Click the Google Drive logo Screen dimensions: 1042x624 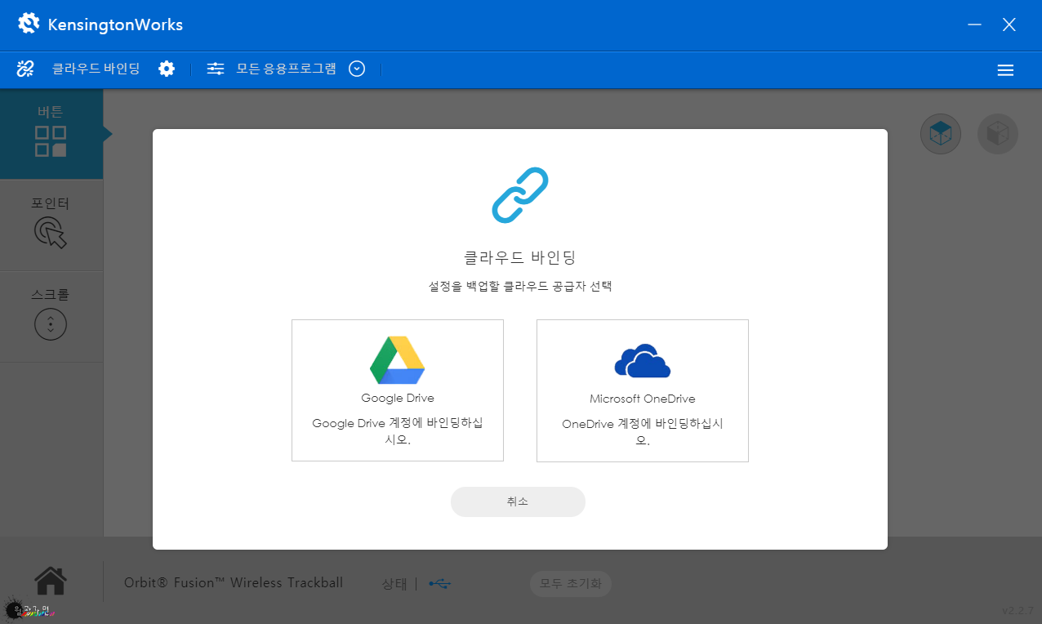coord(398,360)
